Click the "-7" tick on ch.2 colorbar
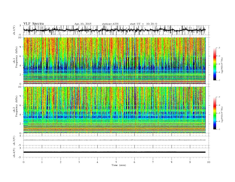Viewport: 235px width, 182px height. point(219,129)
